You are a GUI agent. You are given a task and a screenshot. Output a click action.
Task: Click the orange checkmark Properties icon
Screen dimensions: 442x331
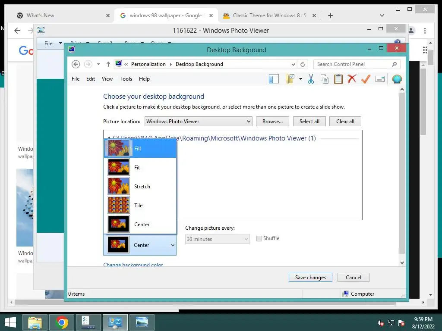click(x=366, y=79)
